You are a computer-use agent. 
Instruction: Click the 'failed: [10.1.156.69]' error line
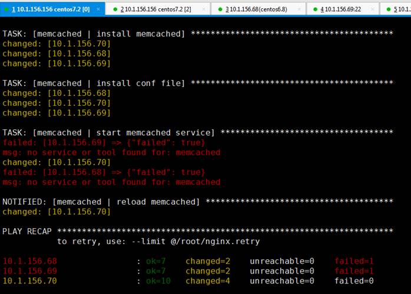(104, 143)
